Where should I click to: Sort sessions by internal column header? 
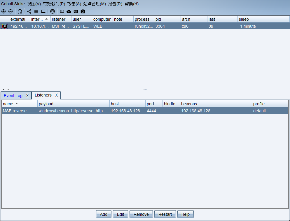40,19
